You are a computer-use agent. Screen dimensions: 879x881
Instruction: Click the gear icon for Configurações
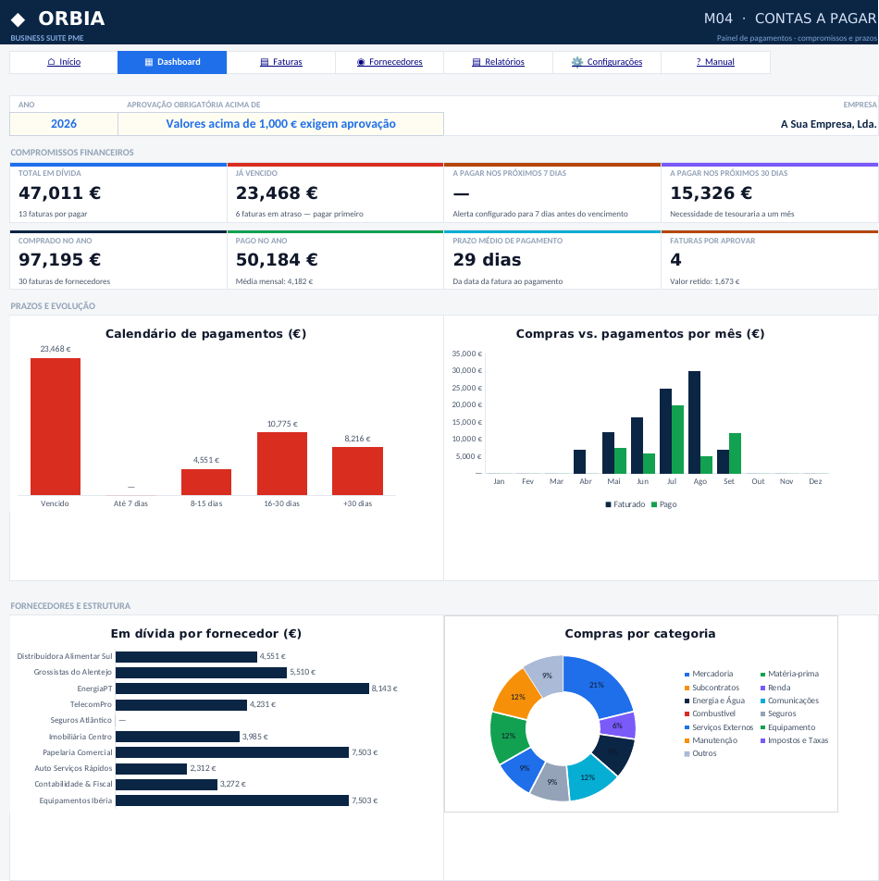point(576,62)
